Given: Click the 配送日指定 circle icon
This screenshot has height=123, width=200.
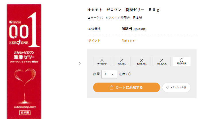Looking at the screenshot, I should [182, 60].
